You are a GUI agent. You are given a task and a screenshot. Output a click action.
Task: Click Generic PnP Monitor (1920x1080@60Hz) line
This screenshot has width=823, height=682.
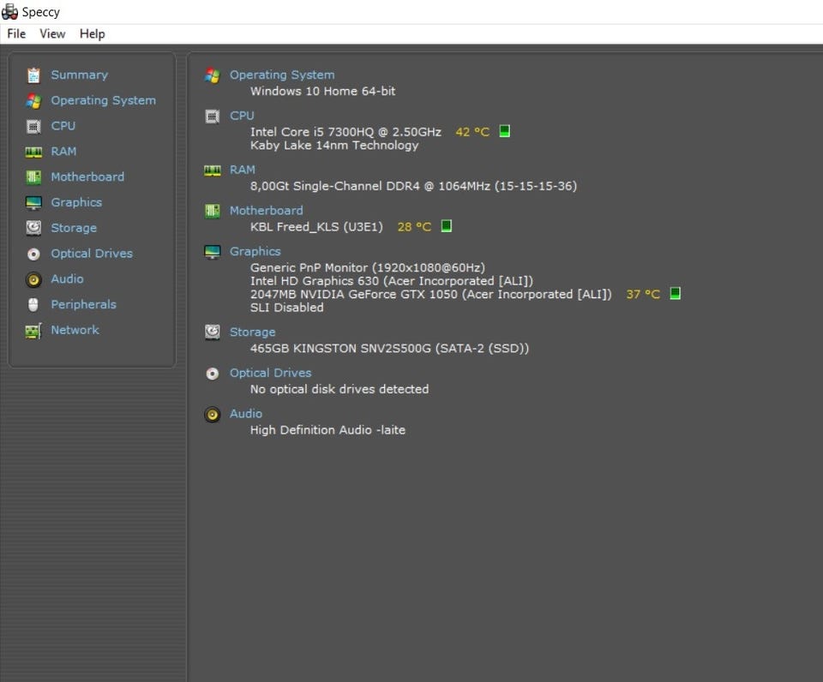(x=368, y=267)
